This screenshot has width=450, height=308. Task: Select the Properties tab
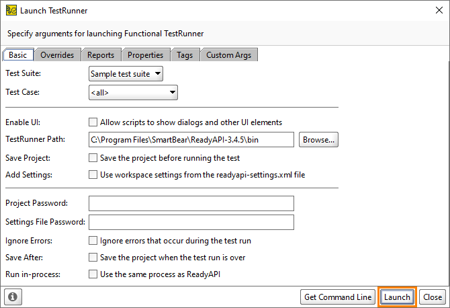pos(145,55)
